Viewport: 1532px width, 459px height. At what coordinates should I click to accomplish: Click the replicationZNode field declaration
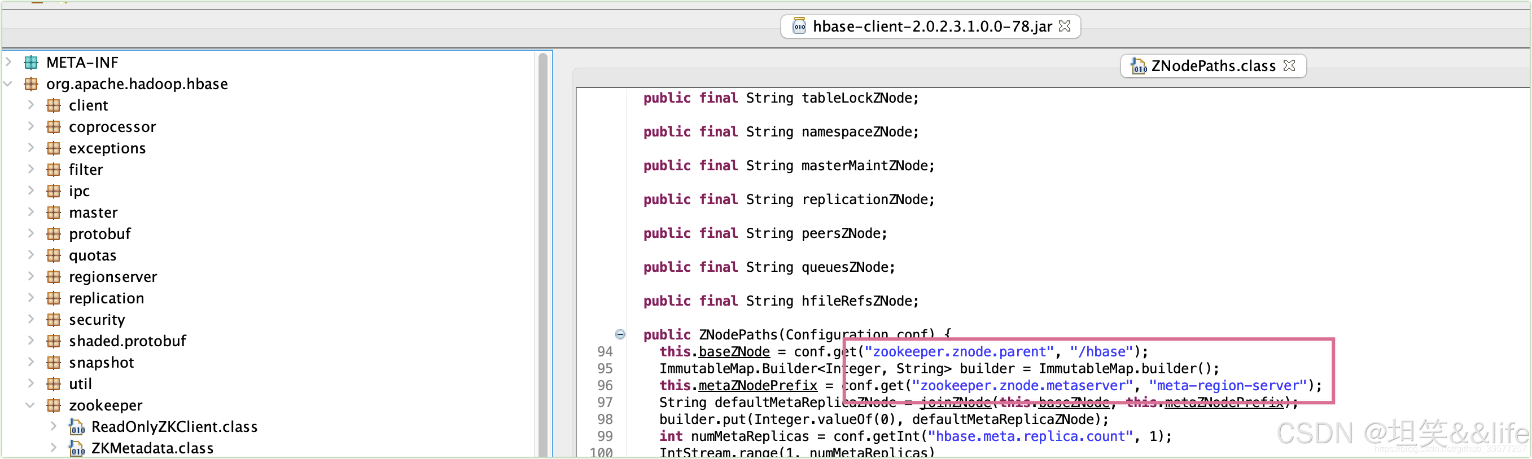point(789,200)
